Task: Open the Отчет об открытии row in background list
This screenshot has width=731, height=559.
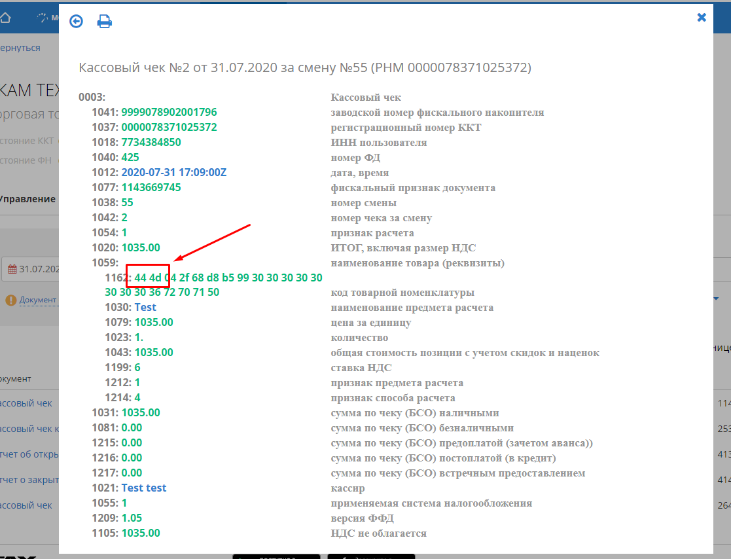Action: tap(29, 454)
